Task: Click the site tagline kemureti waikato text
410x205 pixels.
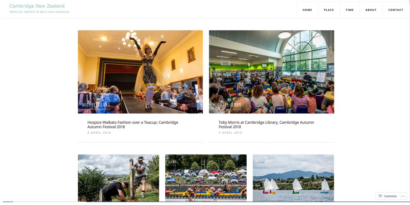Action: coord(40,12)
